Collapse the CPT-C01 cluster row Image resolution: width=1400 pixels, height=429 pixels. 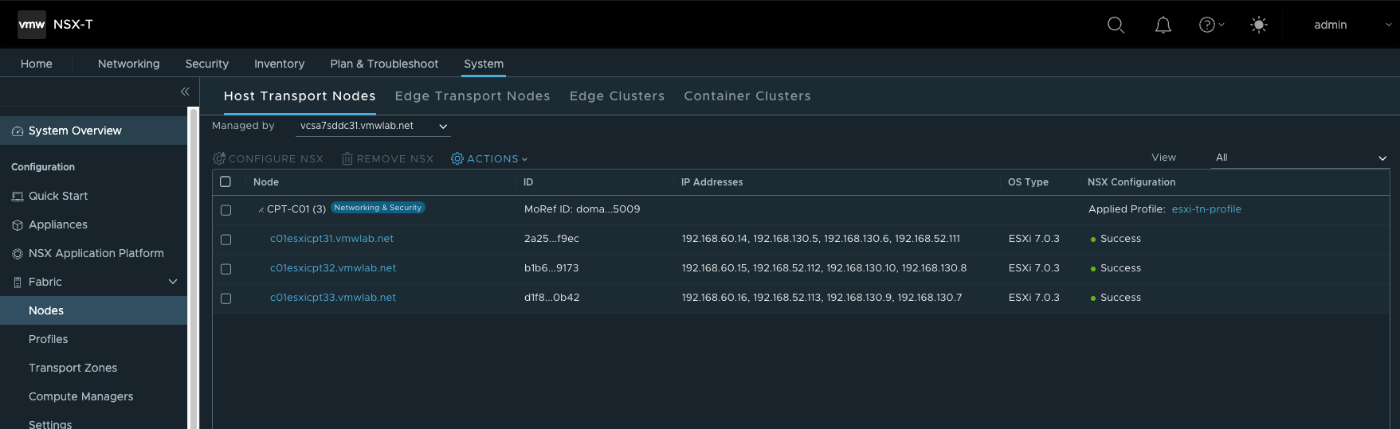261,210
